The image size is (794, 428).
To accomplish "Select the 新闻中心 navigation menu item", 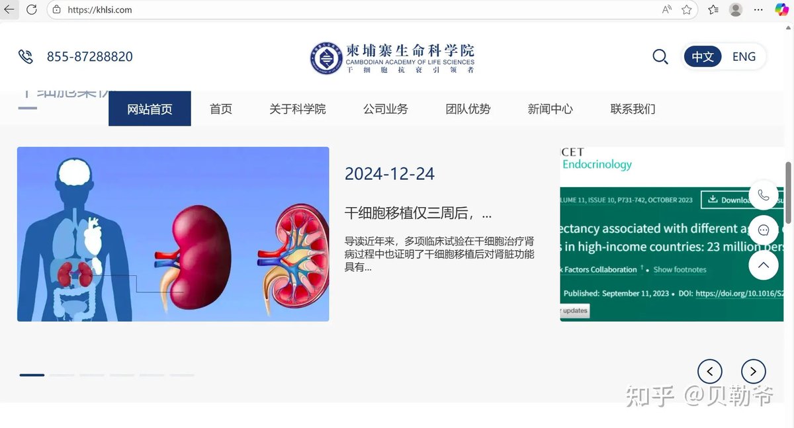I will pos(551,108).
